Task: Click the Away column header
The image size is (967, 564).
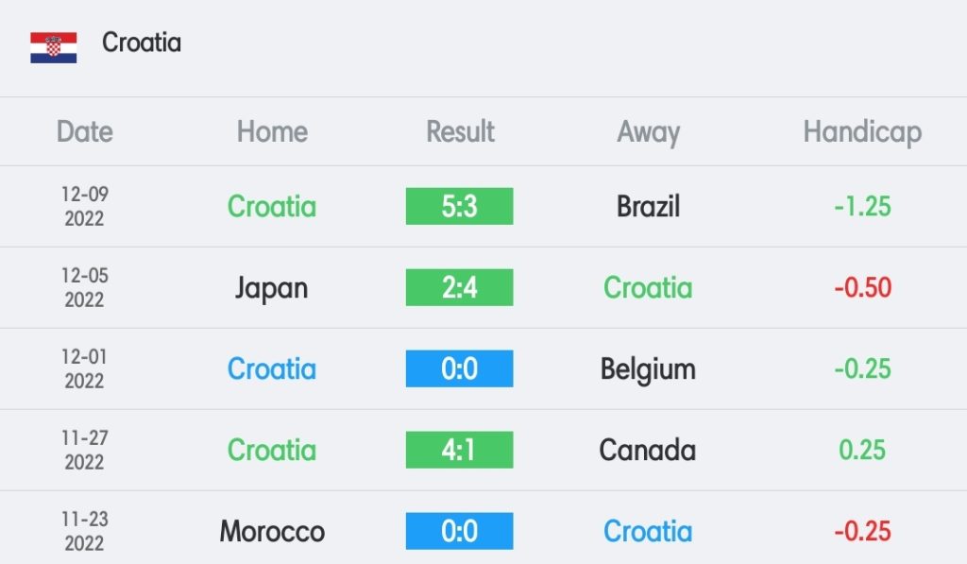Action: click(648, 132)
